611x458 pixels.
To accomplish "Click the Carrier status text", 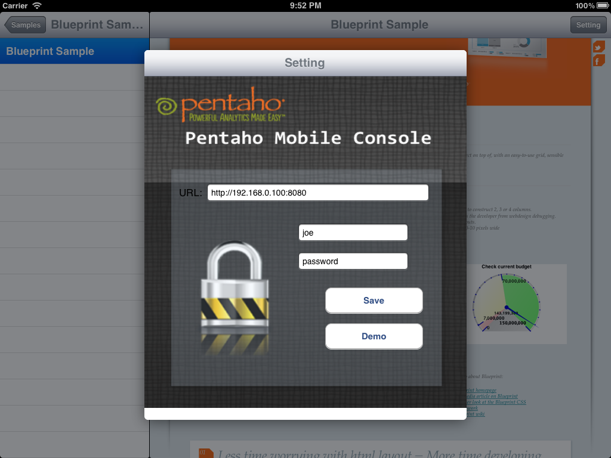I will [15, 5].
